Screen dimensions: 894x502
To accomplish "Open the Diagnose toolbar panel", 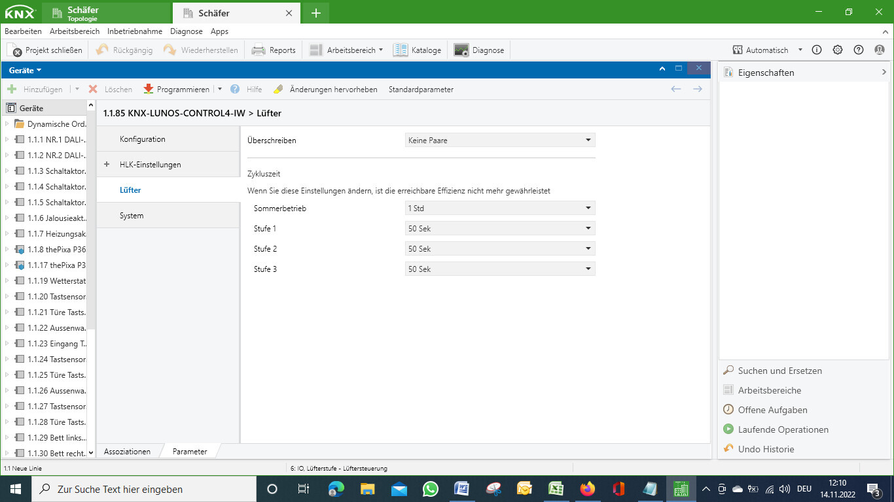I will click(484, 49).
